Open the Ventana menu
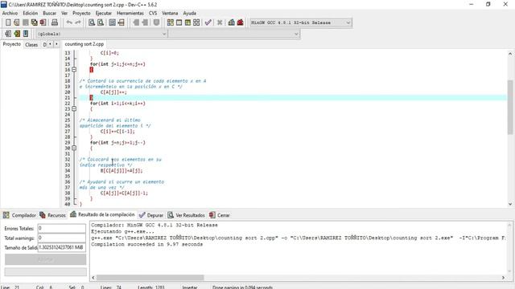The image size is (515, 289). [170, 13]
